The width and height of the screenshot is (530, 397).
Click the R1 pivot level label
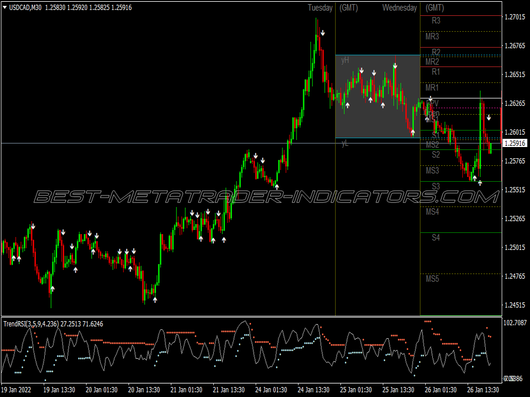(x=436, y=72)
